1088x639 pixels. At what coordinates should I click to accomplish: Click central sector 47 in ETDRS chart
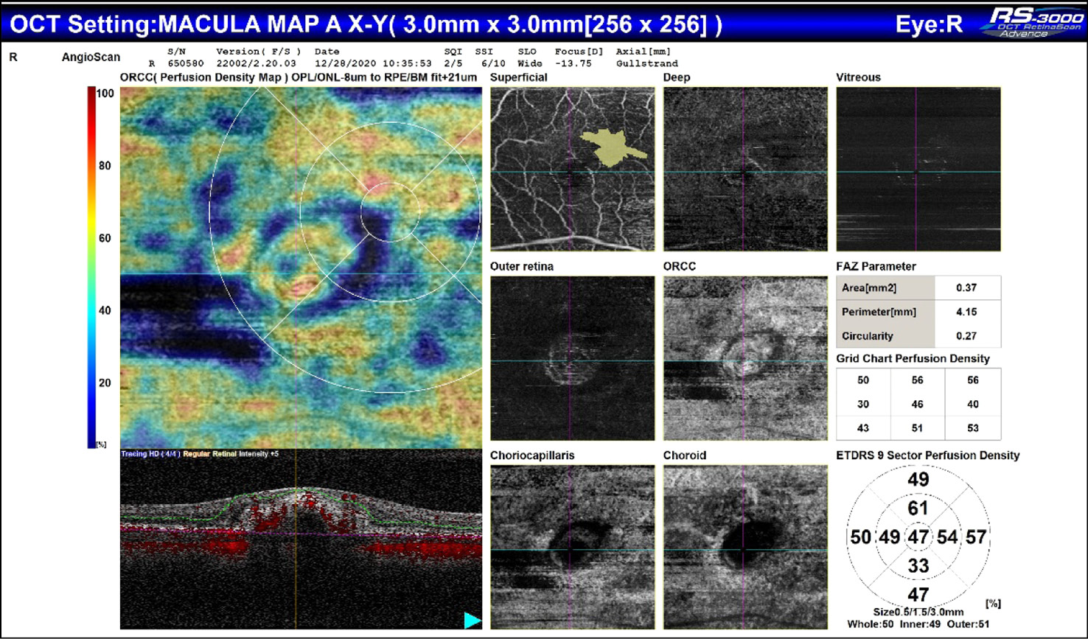click(918, 537)
